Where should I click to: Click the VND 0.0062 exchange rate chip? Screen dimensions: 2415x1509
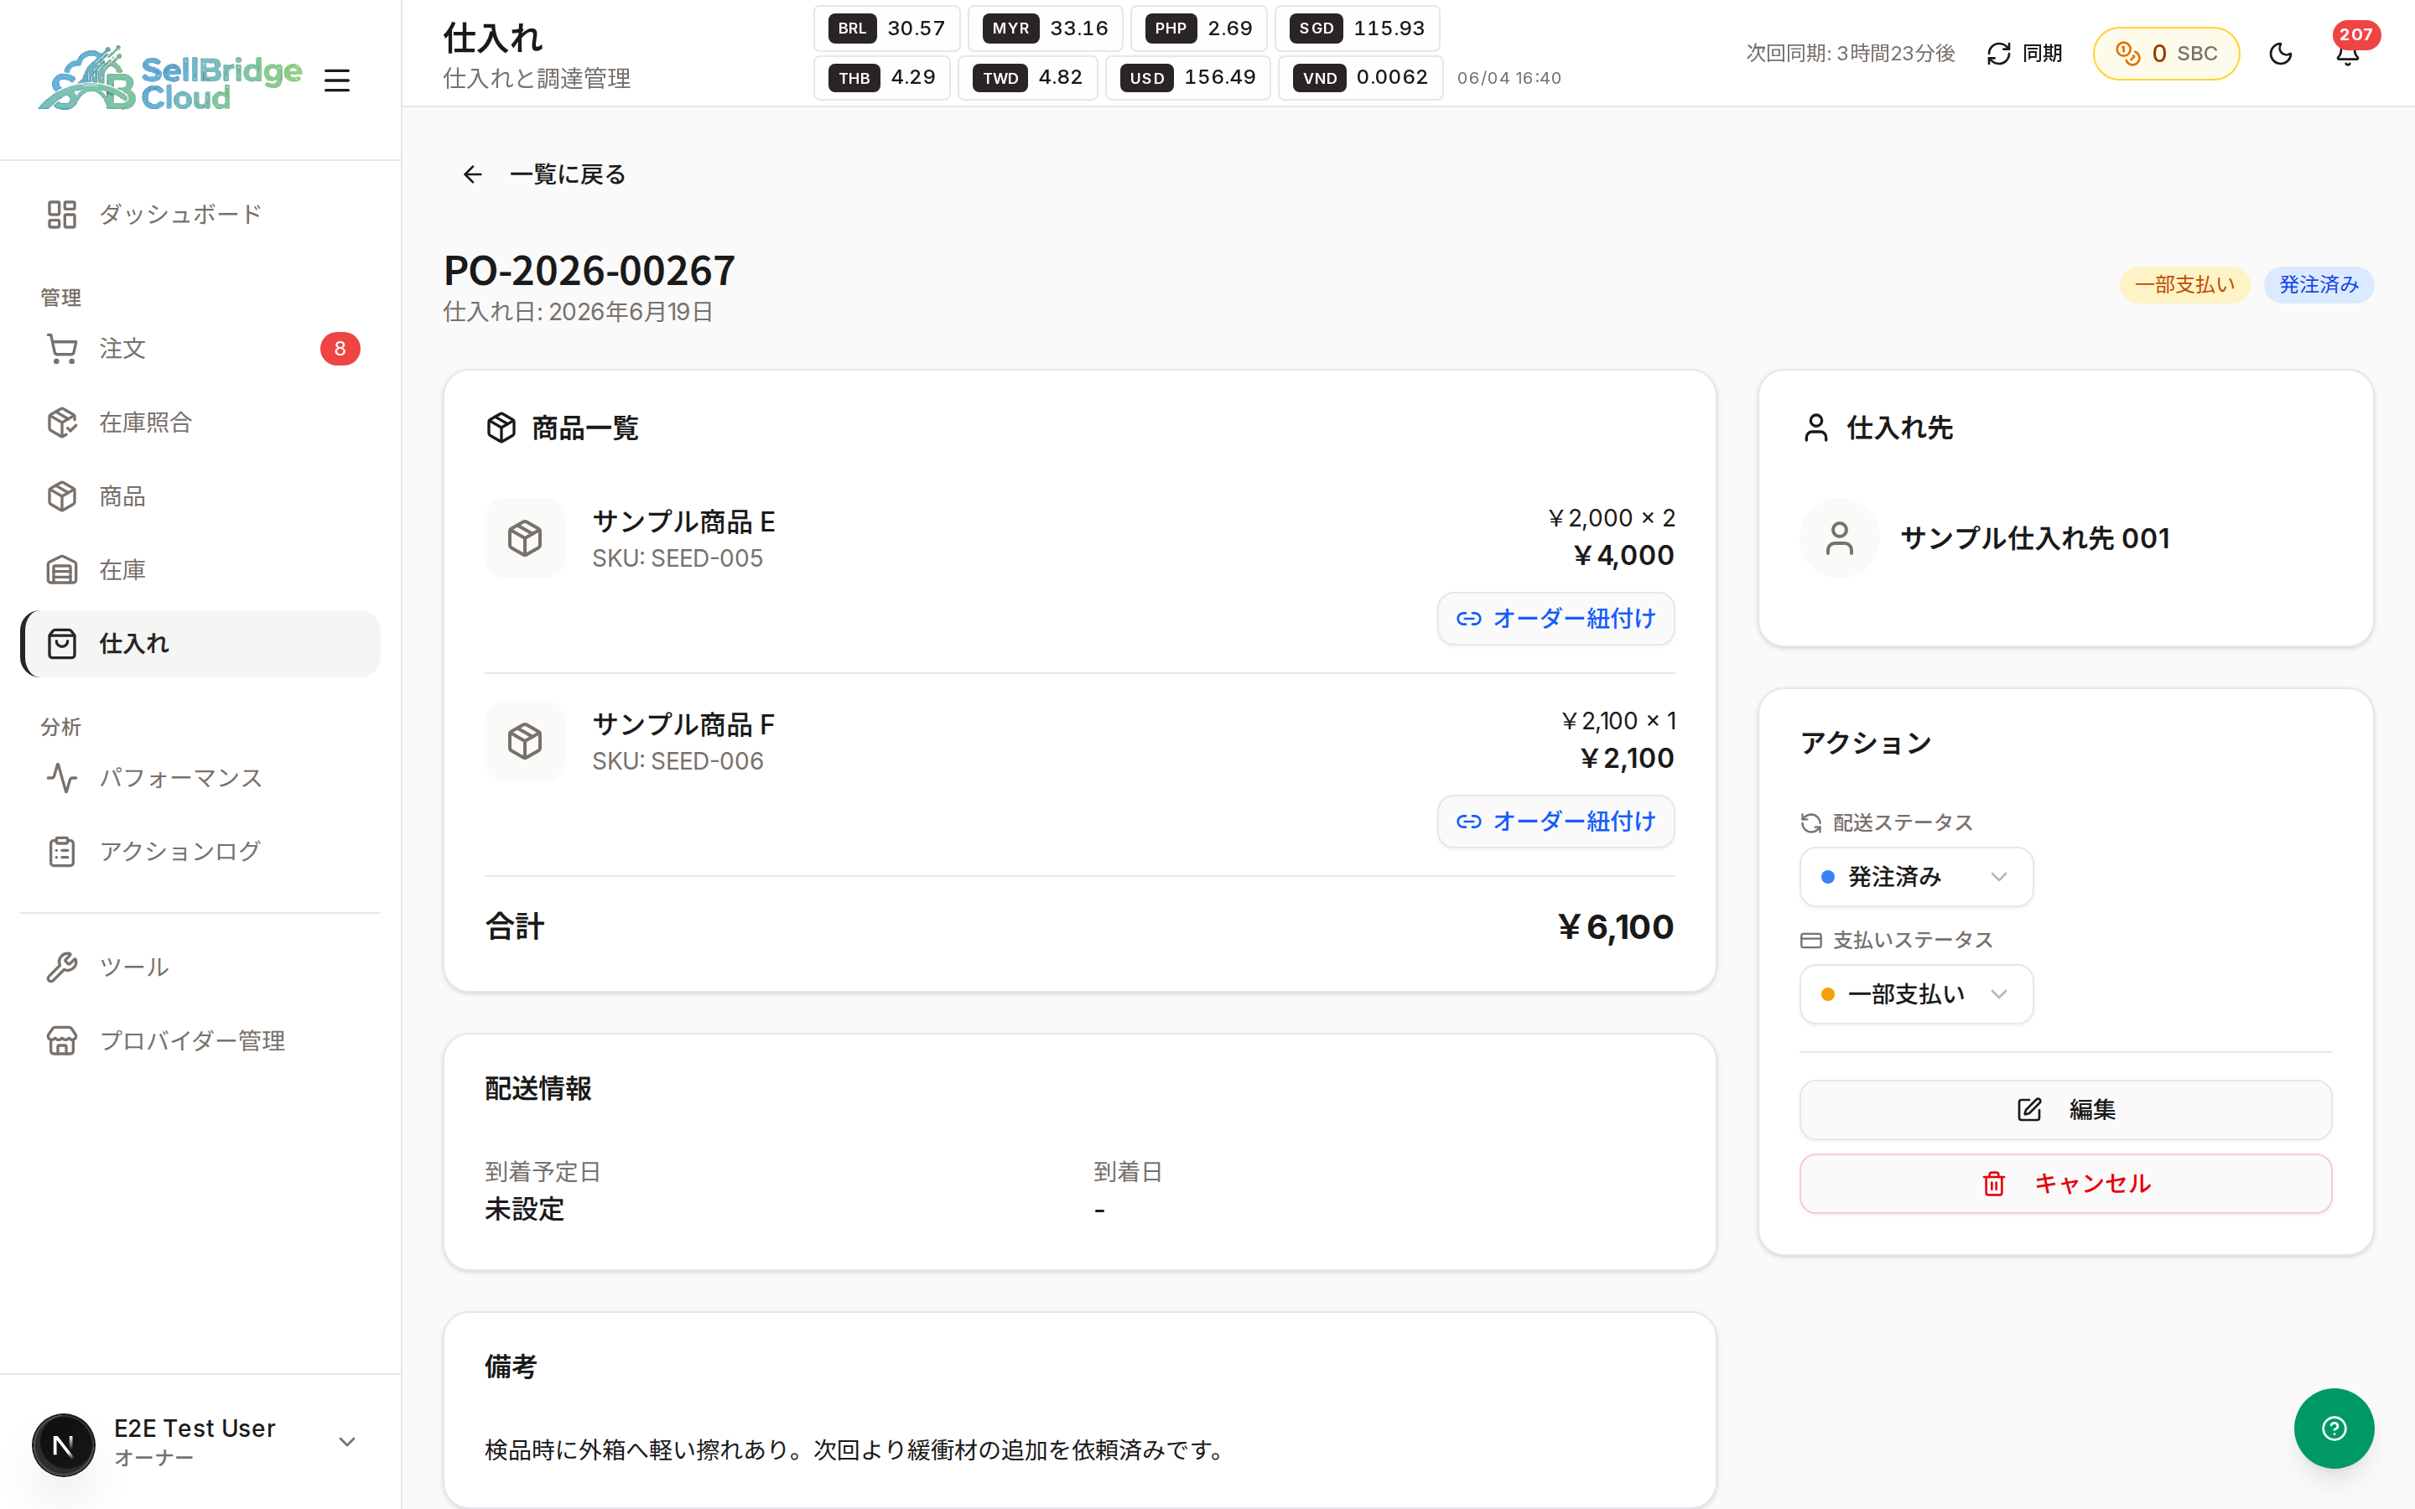[1360, 77]
